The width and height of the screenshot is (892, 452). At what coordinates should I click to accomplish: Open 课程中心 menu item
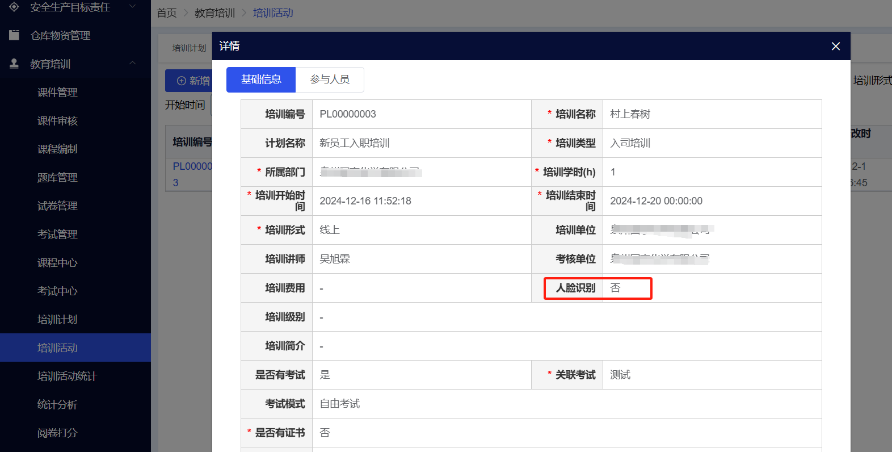57,262
